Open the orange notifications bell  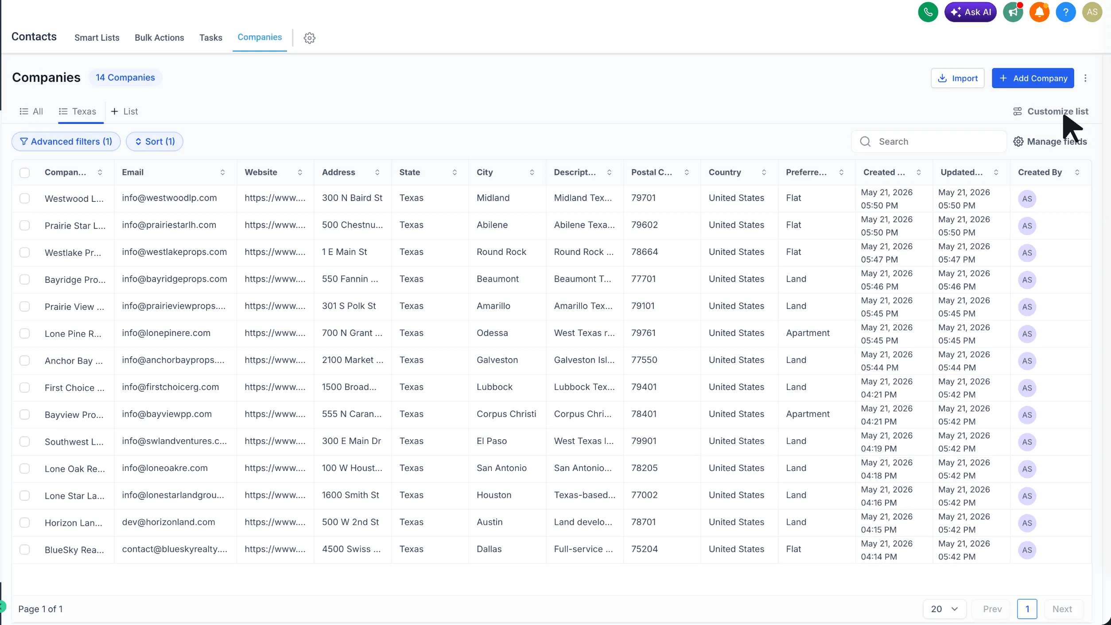click(x=1039, y=12)
